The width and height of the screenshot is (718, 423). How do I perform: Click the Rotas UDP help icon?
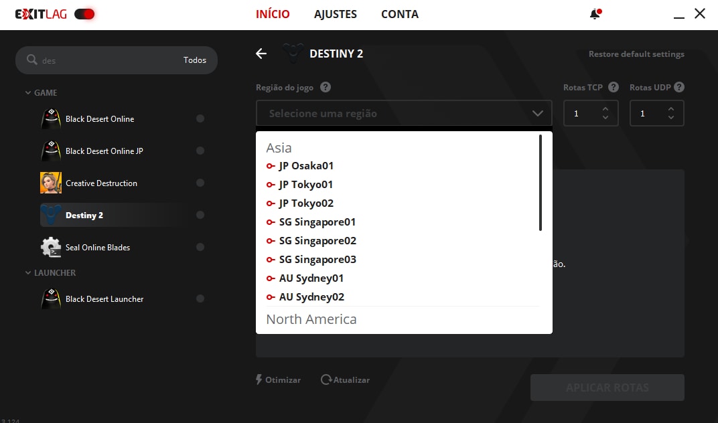click(x=679, y=87)
